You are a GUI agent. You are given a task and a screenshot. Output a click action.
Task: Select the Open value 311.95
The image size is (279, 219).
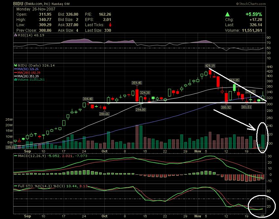(x=45, y=14)
